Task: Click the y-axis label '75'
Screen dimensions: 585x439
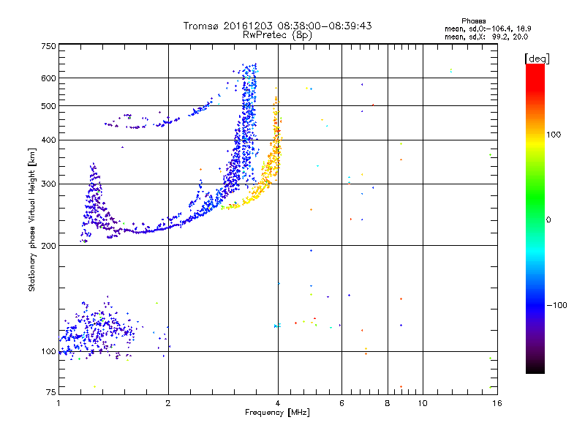Action: coord(51,392)
